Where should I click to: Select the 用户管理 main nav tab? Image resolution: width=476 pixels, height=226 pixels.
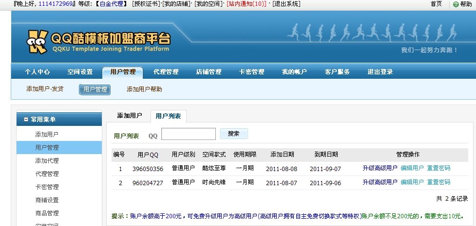123,72
